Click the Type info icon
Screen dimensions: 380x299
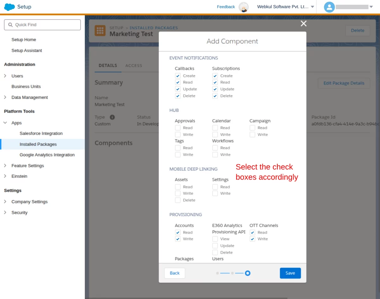click(112, 117)
